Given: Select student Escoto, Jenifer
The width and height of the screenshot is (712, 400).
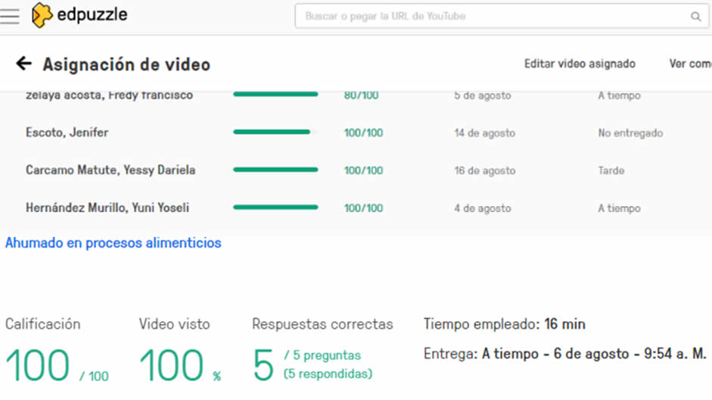Looking at the screenshot, I should pos(67,133).
